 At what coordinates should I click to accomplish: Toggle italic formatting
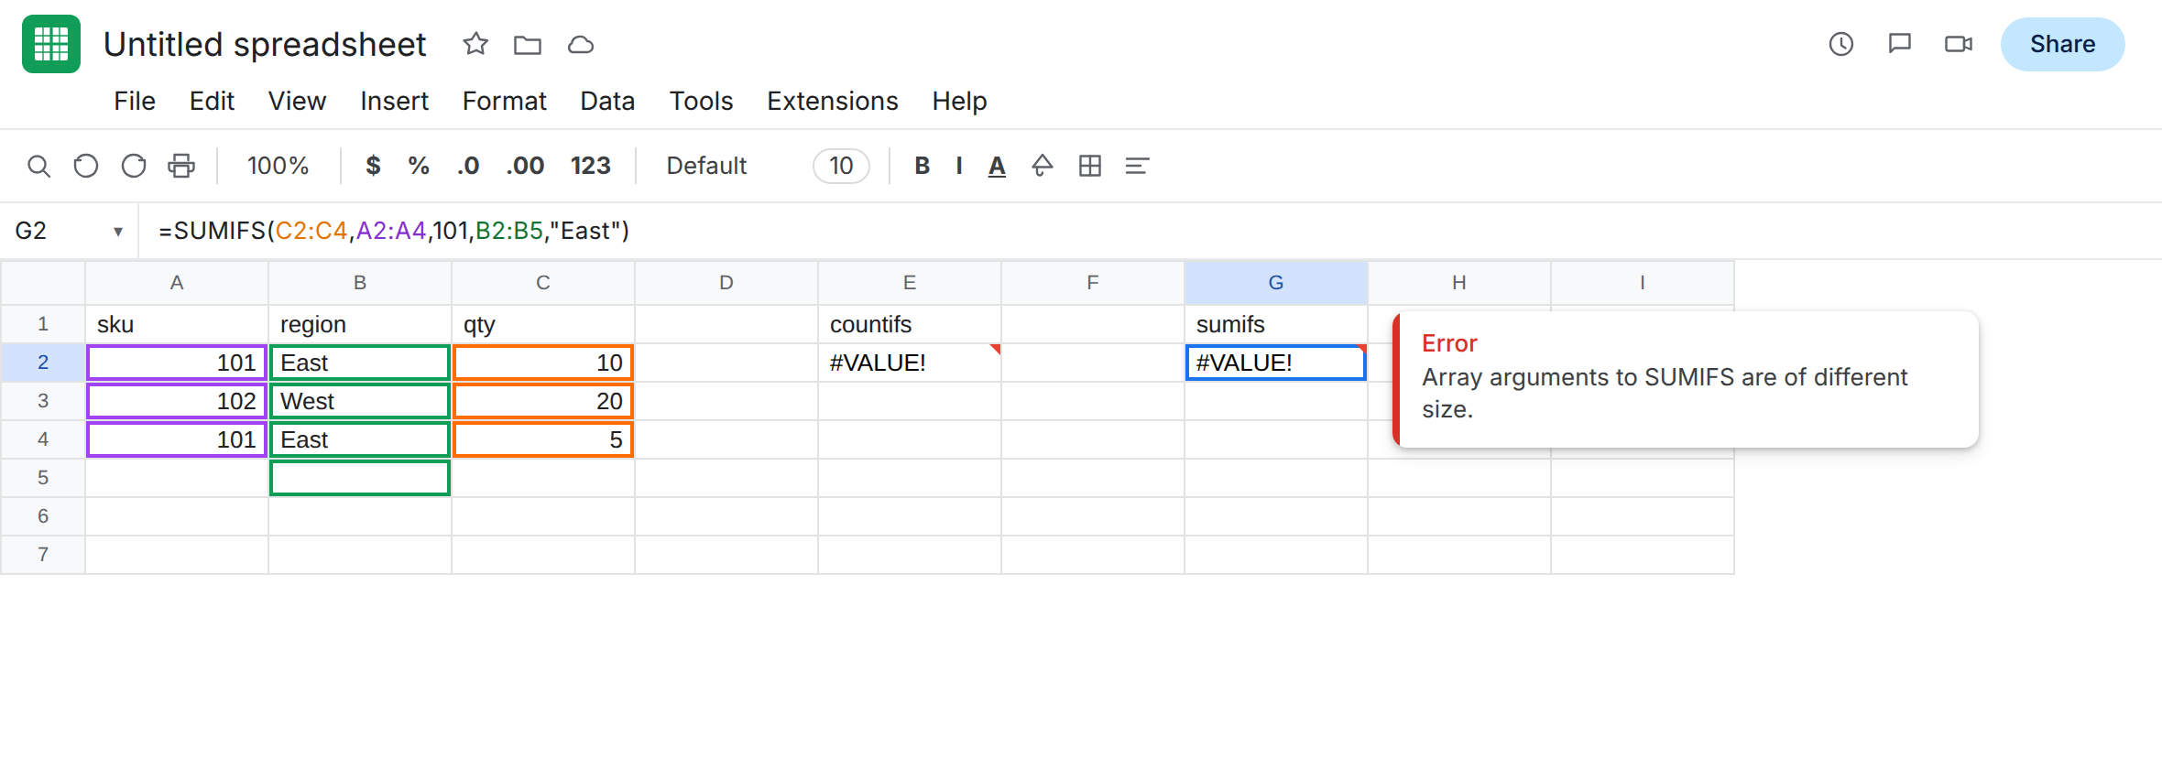(x=959, y=166)
